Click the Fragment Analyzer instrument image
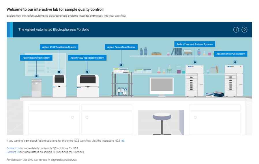The image size is (259, 164). tap(195, 81)
